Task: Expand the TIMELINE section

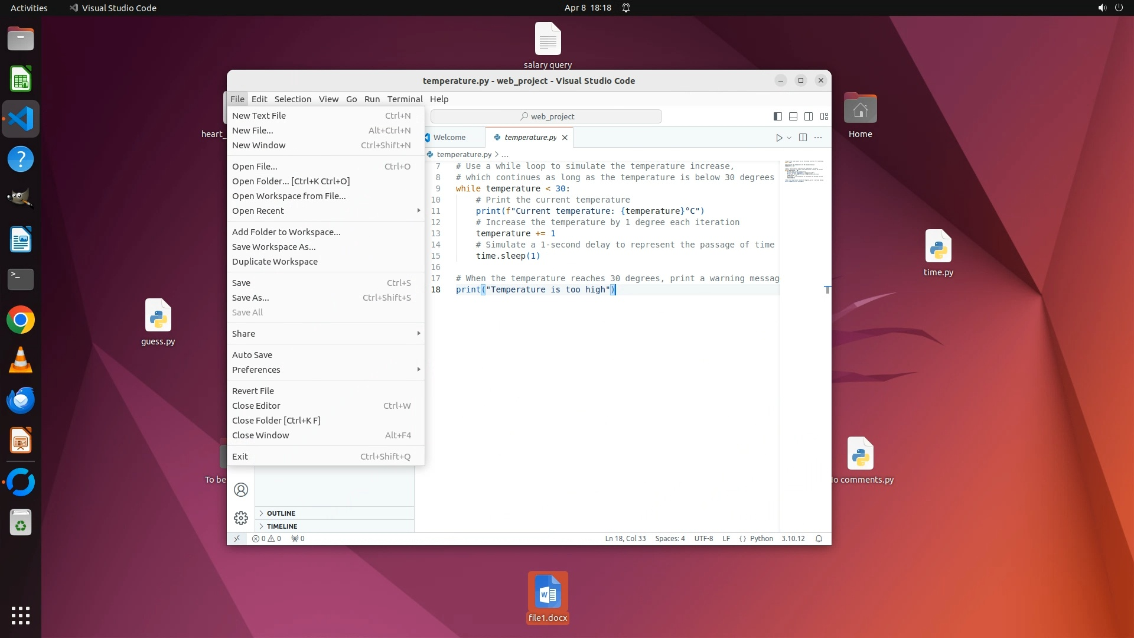Action: 282,526
